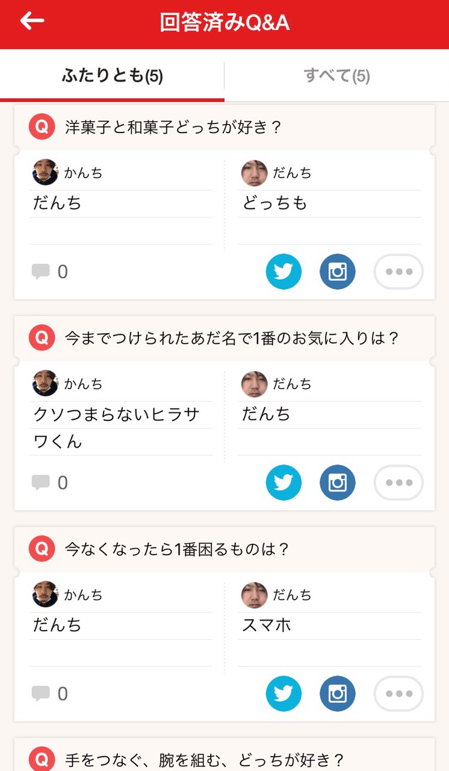Share the sweets question on Twitter
Viewport: 449px width, 771px height.
click(283, 272)
